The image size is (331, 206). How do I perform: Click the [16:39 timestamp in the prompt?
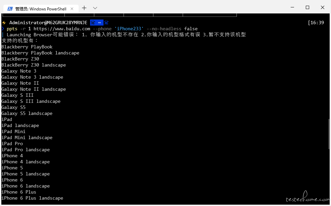[x=316, y=23]
